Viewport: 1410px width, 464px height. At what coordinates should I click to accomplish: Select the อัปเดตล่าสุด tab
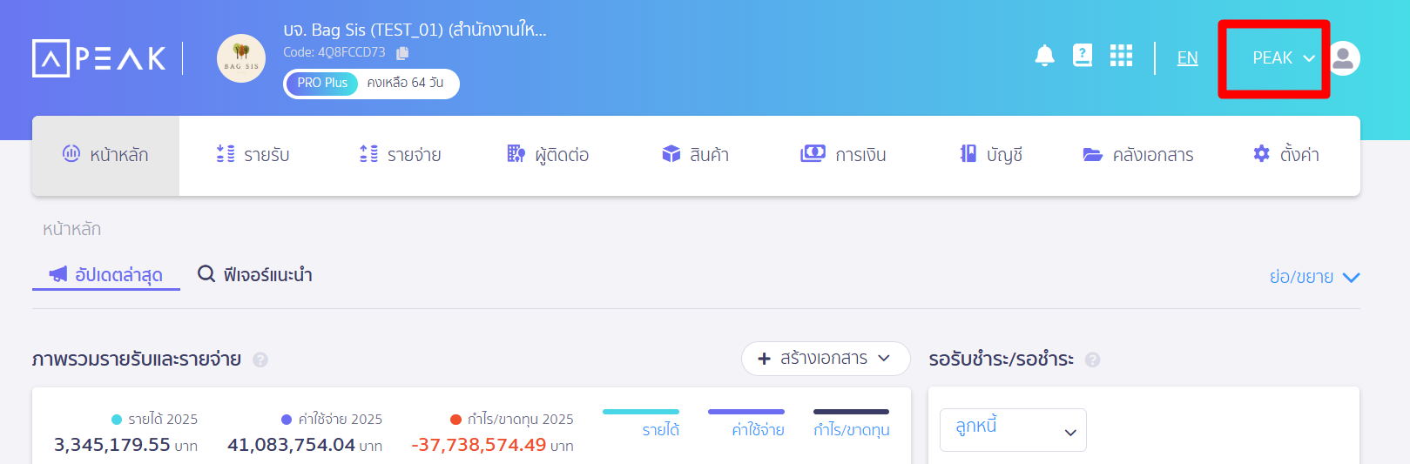click(x=106, y=275)
